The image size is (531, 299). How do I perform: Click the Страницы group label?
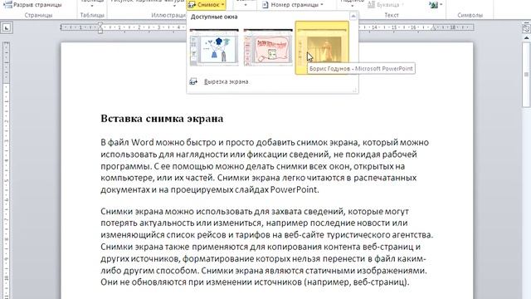[x=38, y=15]
